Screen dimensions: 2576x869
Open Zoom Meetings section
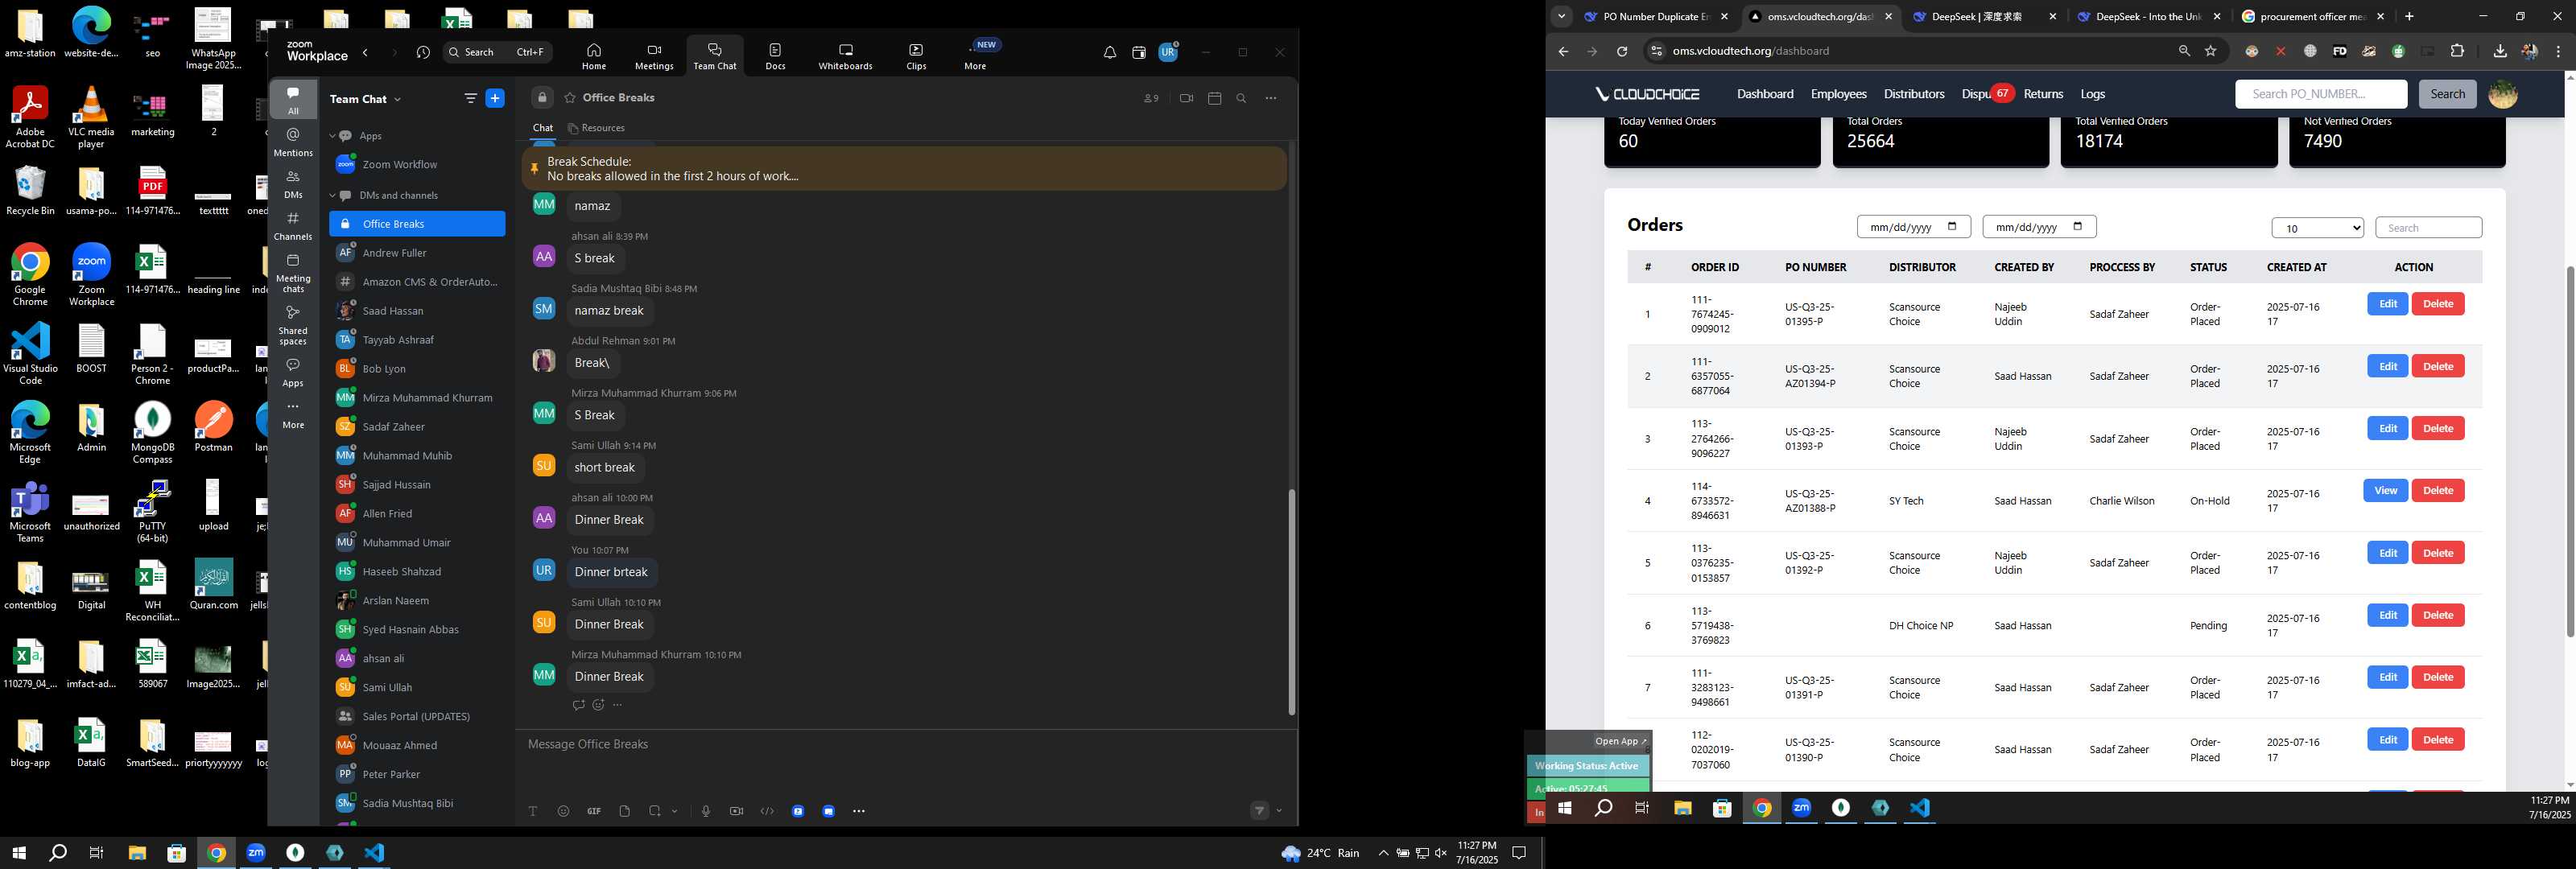[654, 56]
